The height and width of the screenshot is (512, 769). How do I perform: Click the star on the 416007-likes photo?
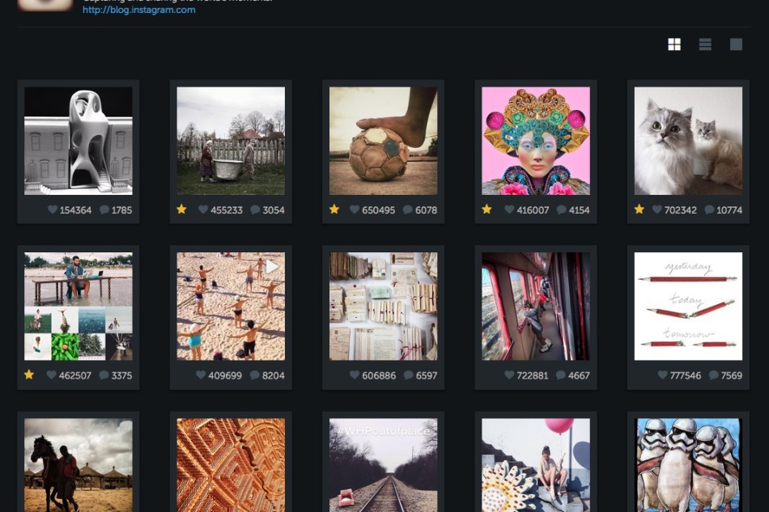point(486,209)
